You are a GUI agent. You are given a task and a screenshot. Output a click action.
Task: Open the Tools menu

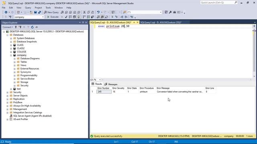click(x=48, y=8)
